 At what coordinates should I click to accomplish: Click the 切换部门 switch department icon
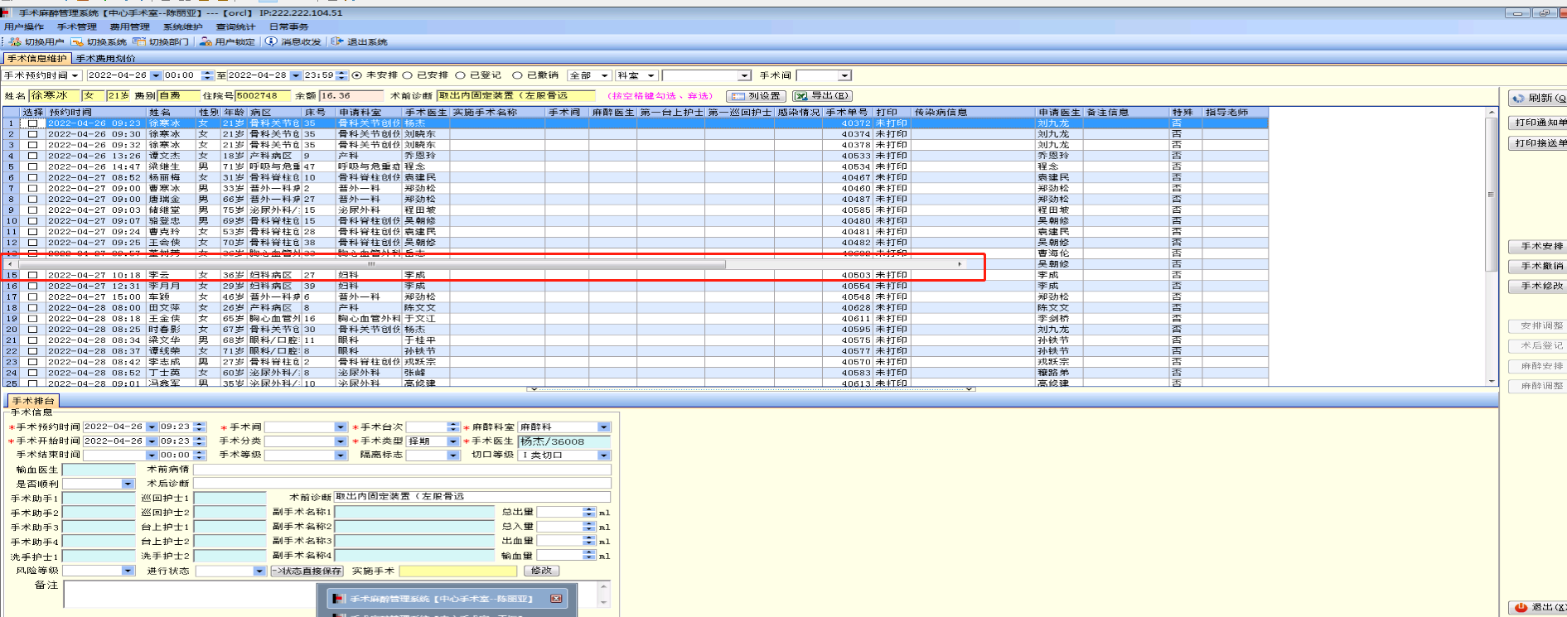tap(139, 41)
